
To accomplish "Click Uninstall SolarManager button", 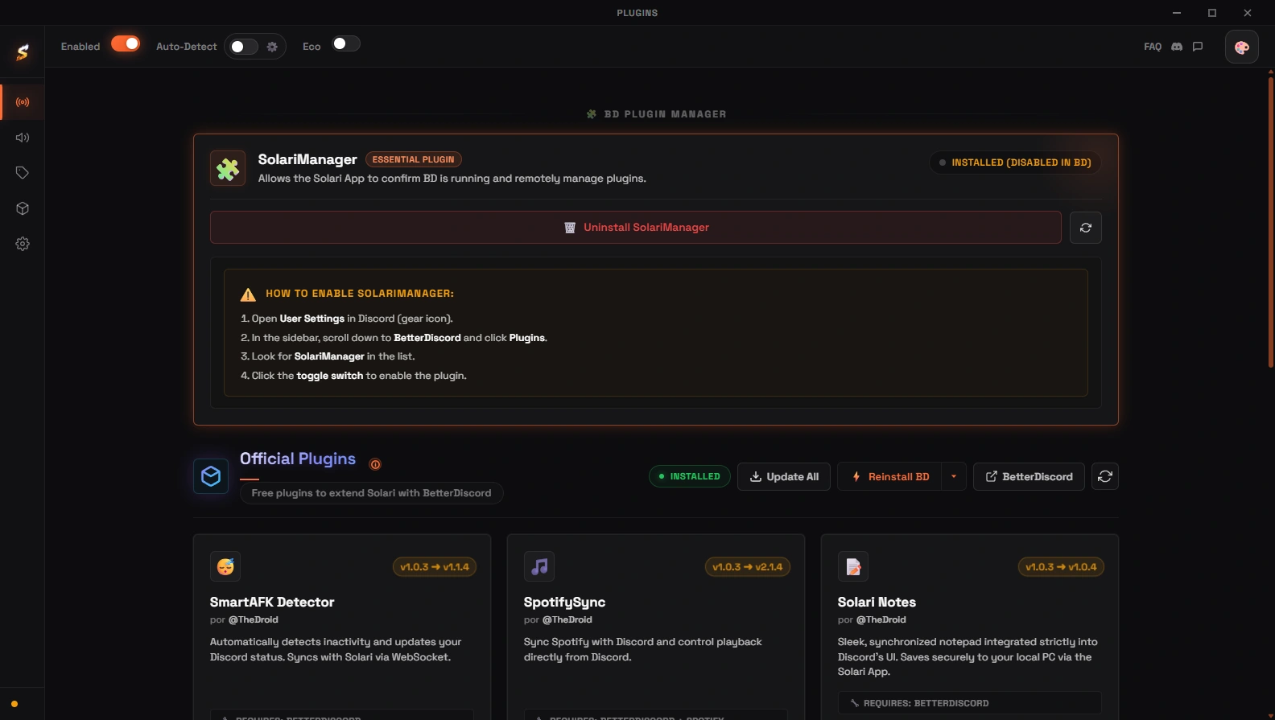I will pyautogui.click(x=636, y=228).
